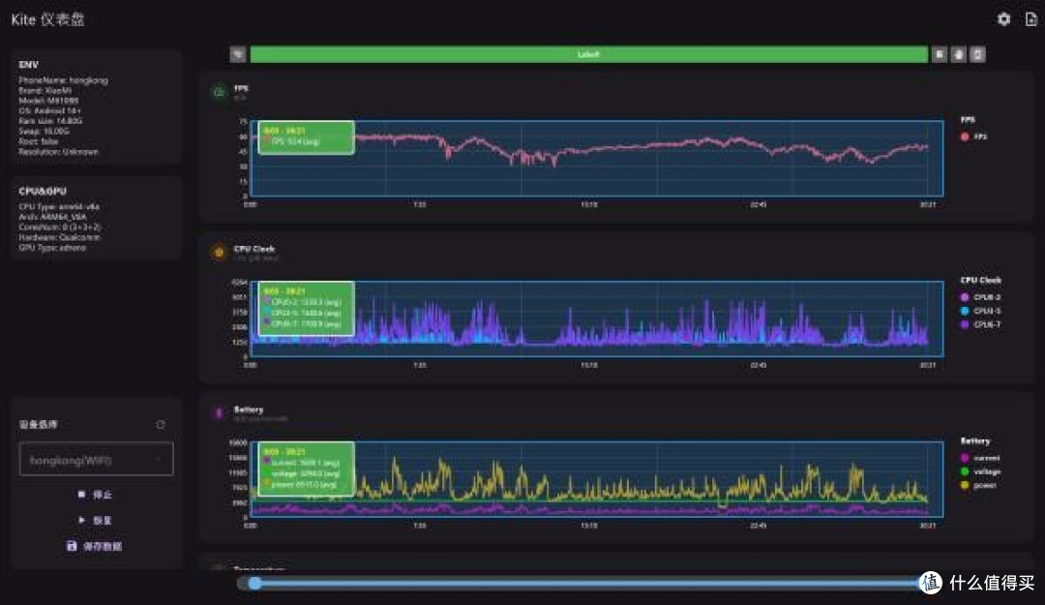This screenshot has width=1045, height=605.
Task: Open settings with the gear icon
Action: [x=1003, y=19]
